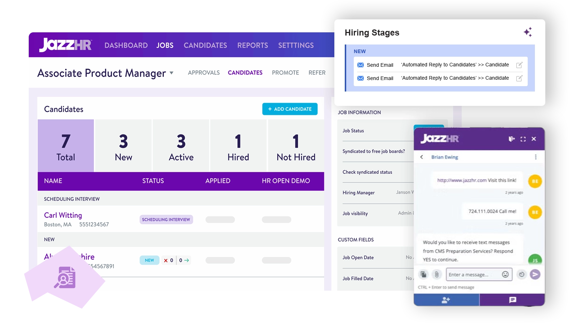Open the Associate Product Manager job dropdown
This screenshot has width=574, height=323.
171,73
